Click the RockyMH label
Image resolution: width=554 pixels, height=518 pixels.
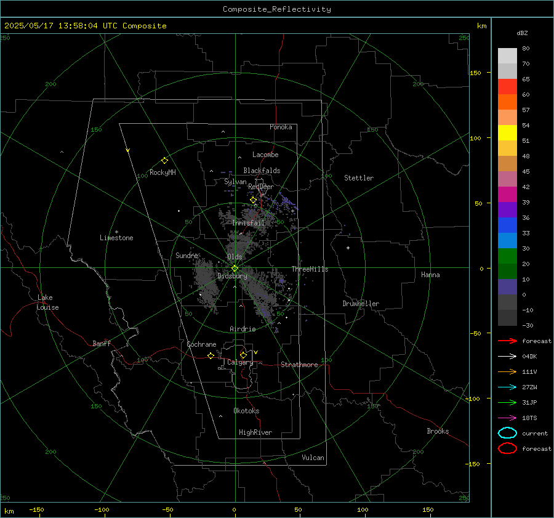pyautogui.click(x=163, y=172)
